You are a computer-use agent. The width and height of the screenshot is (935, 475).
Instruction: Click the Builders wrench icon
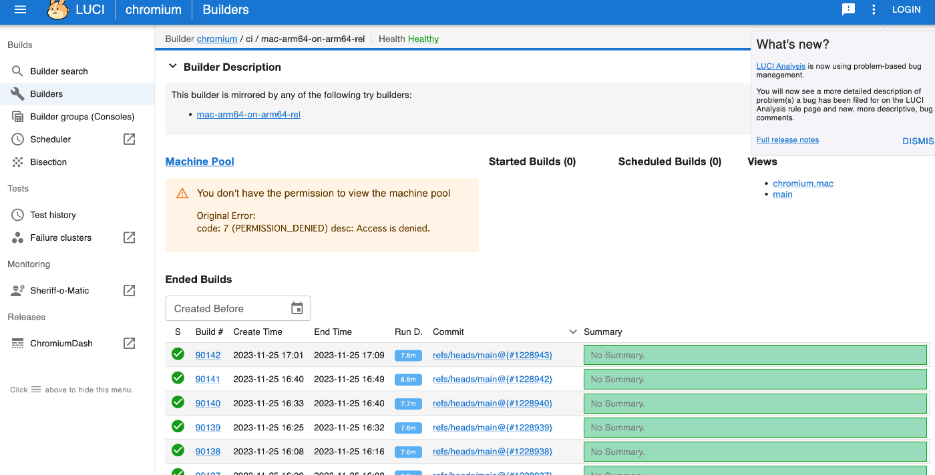pyautogui.click(x=17, y=94)
